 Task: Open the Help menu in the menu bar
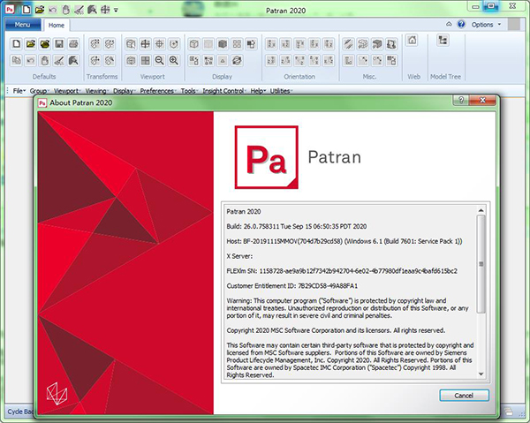tap(258, 91)
